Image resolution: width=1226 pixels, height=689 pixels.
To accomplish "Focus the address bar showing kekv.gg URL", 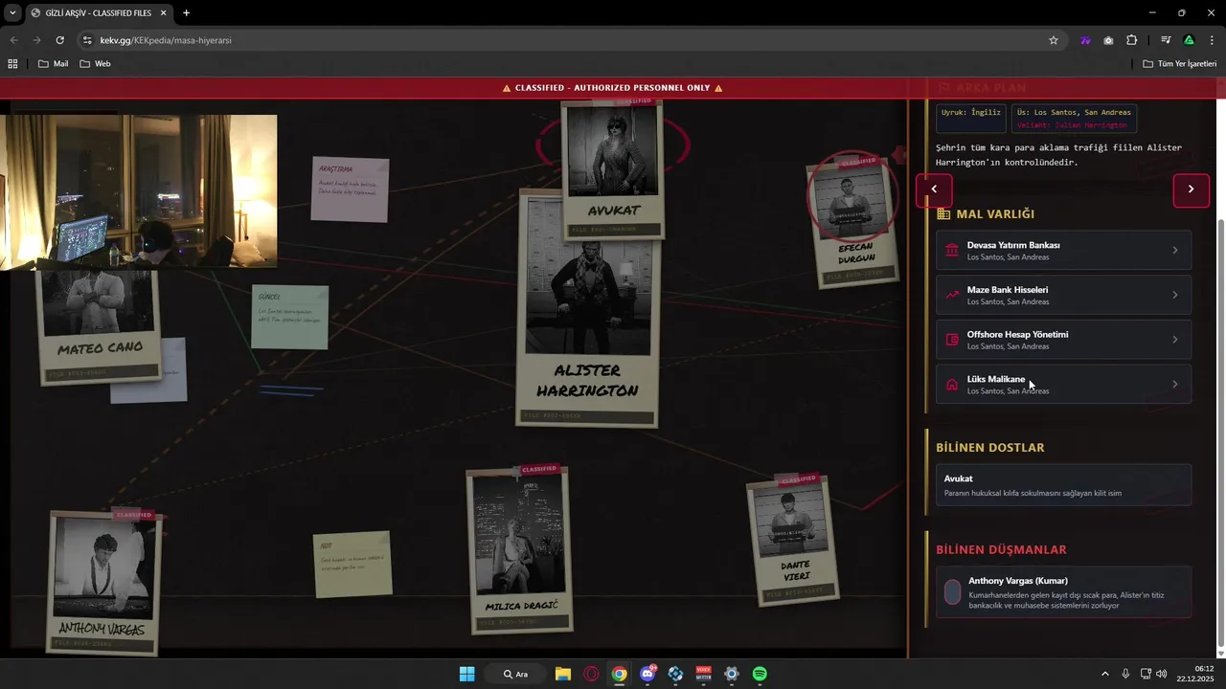I will 565,40.
